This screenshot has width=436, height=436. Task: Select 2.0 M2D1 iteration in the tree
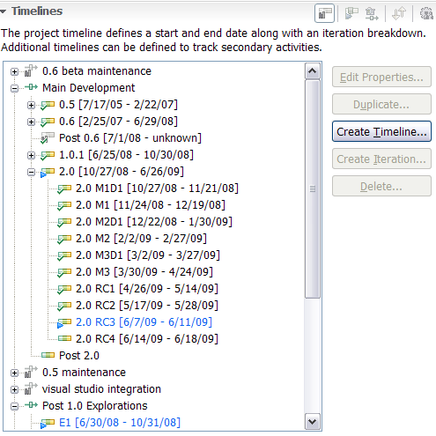(154, 222)
